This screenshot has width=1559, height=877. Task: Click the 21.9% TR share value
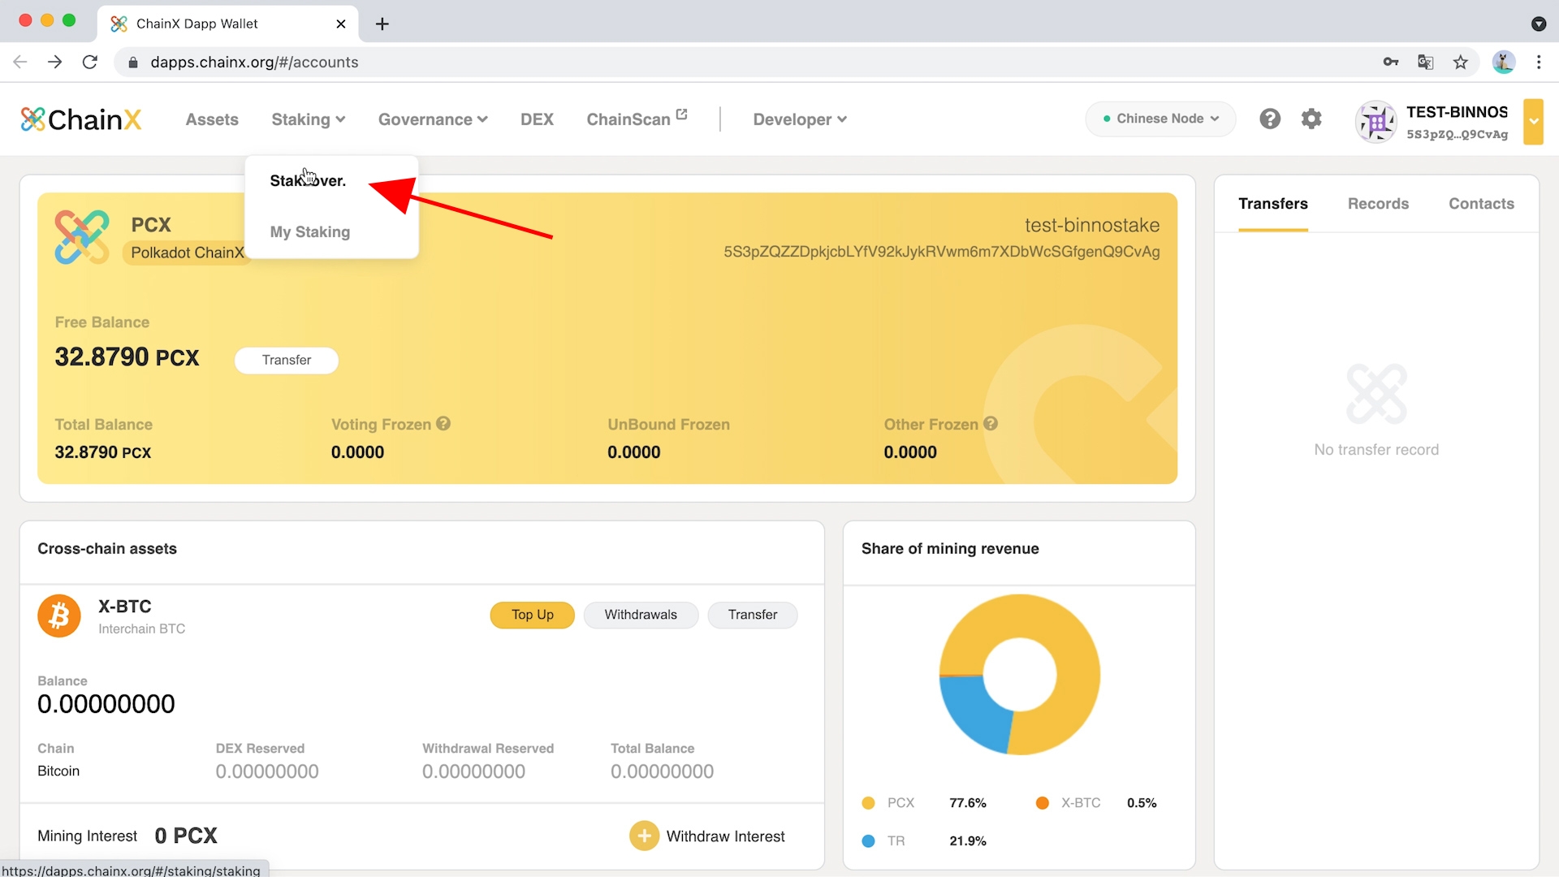[968, 841]
